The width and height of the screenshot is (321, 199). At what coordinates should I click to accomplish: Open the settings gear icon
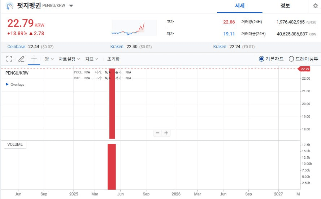(316, 6)
